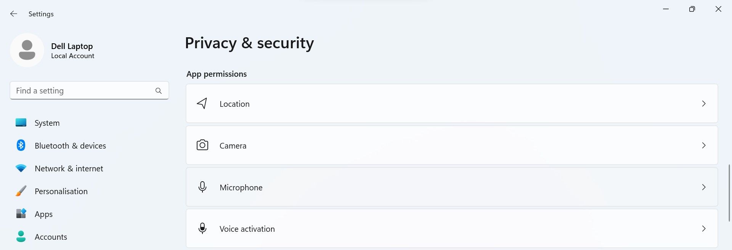The image size is (732, 250).
Task: Click the Microphone permission icon
Action: pos(202,187)
